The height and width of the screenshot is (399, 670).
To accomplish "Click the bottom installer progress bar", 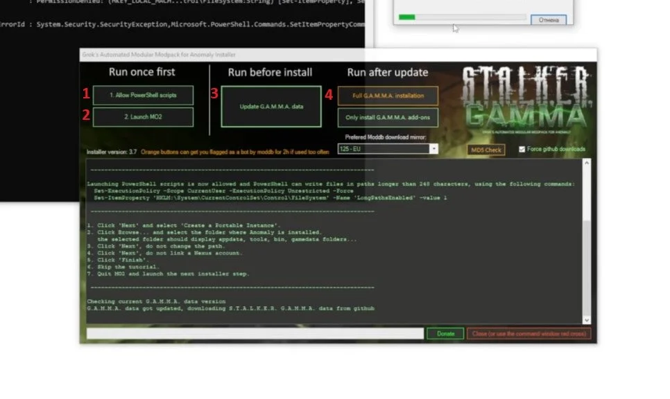I will [255, 334].
